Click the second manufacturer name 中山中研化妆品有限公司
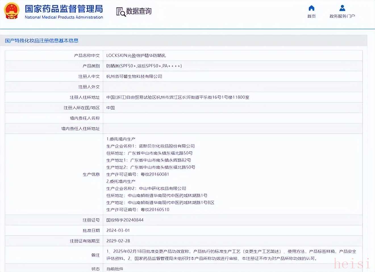 [162, 188]
